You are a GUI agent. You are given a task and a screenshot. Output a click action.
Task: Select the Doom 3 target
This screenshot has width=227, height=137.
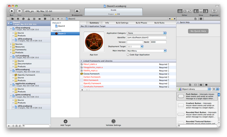[x=65, y=34]
